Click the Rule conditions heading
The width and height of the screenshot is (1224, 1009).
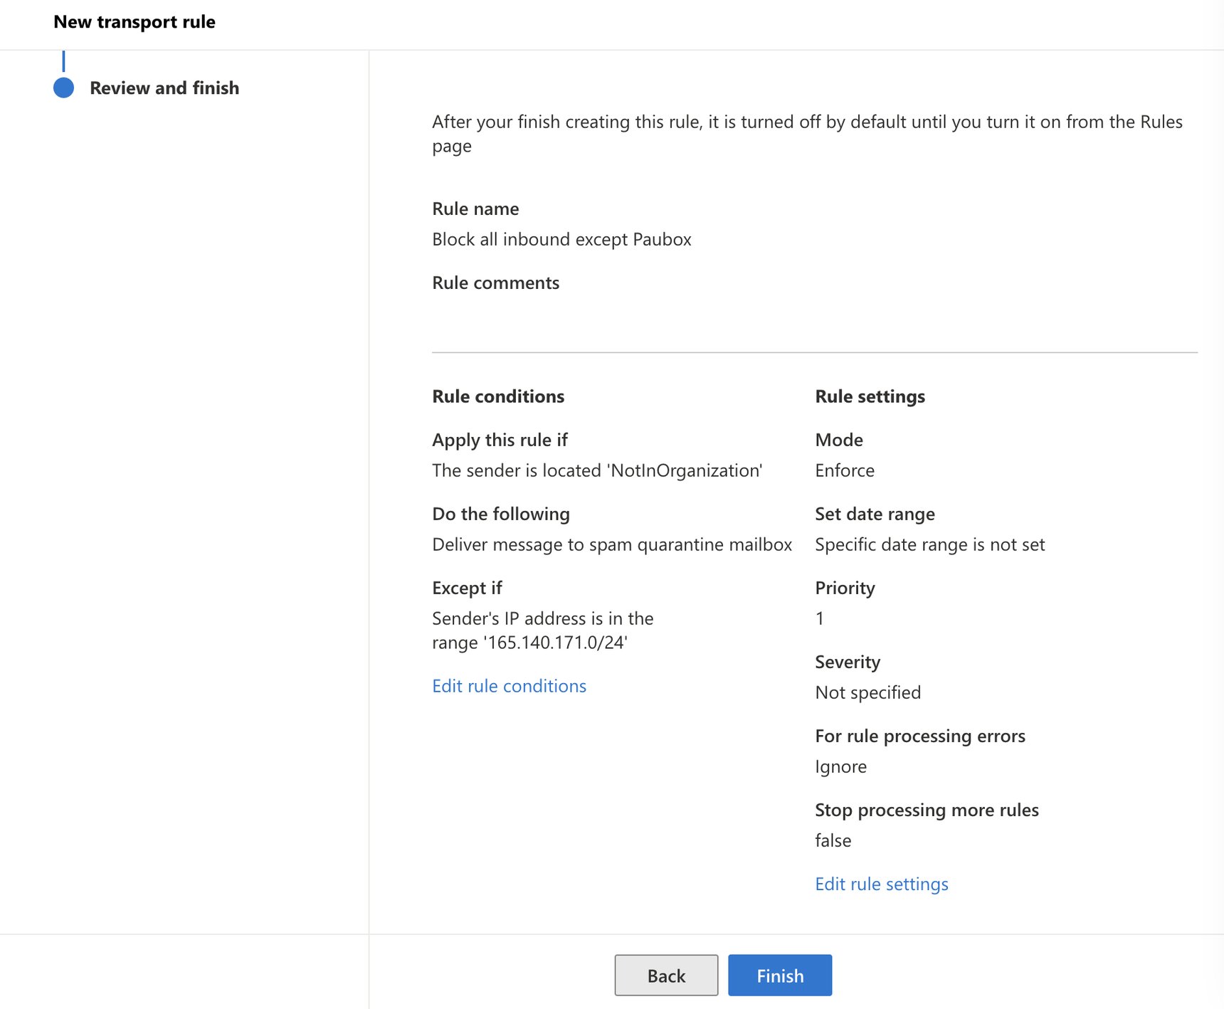[x=498, y=396]
